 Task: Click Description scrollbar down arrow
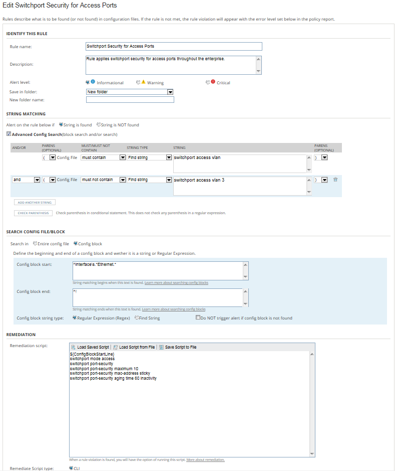pos(259,71)
